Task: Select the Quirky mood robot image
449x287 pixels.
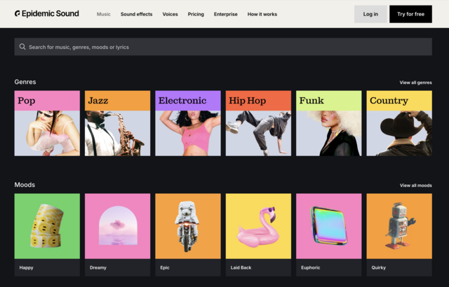Action: pyautogui.click(x=399, y=226)
